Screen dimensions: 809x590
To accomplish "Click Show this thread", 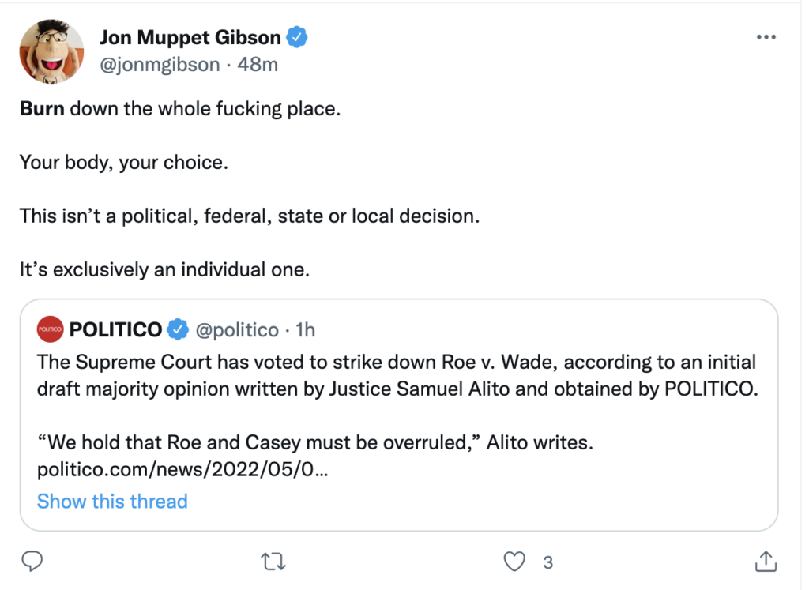I will 112,501.
